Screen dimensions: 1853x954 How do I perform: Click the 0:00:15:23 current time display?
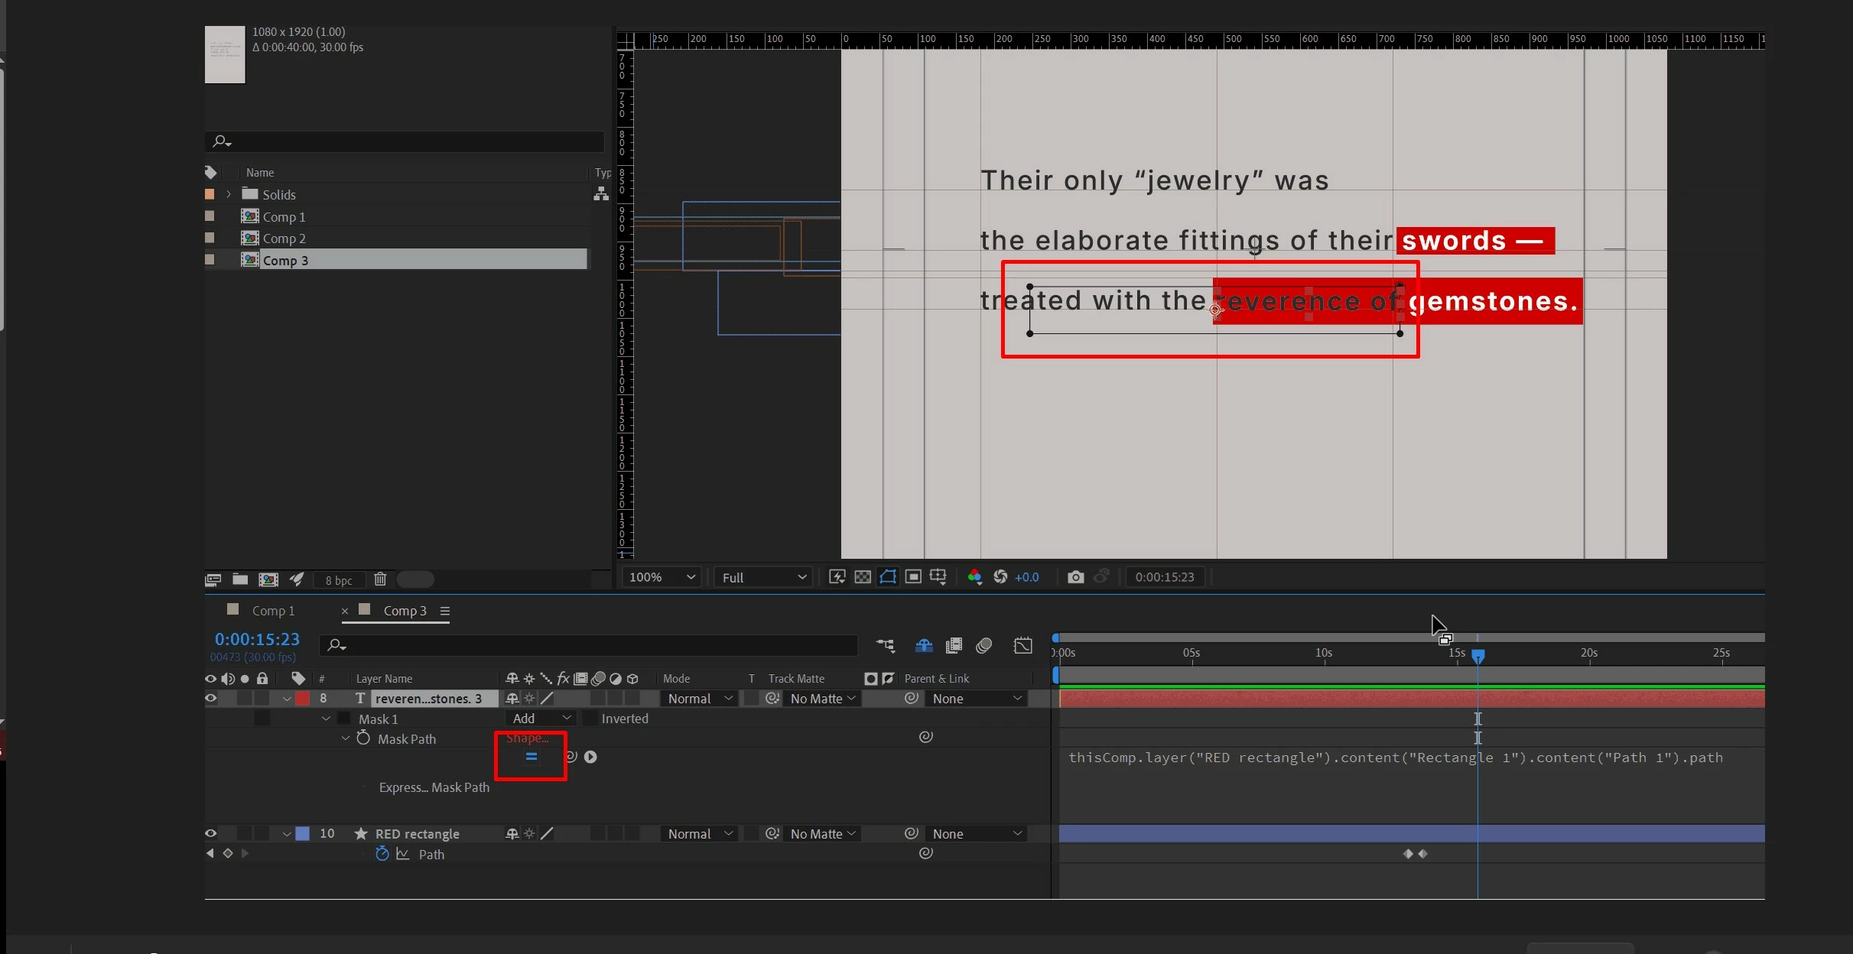(257, 639)
